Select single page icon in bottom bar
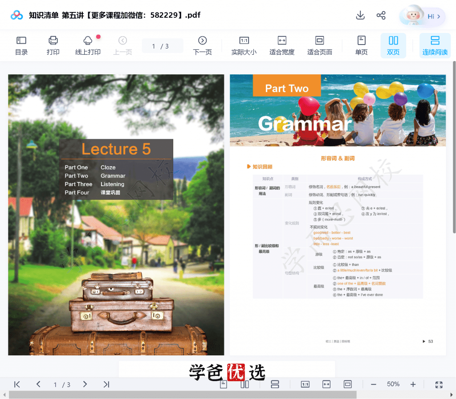Screen dimensions: 456x399 pos(224,384)
